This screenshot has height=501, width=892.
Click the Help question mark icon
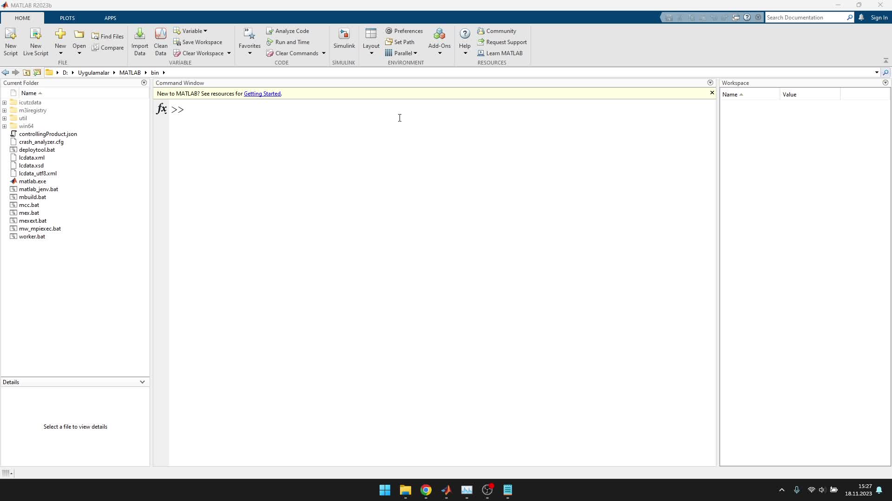point(465,33)
